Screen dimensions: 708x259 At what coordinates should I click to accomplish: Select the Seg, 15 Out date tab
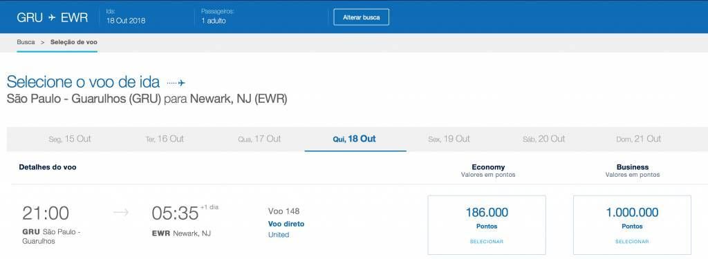coord(70,139)
